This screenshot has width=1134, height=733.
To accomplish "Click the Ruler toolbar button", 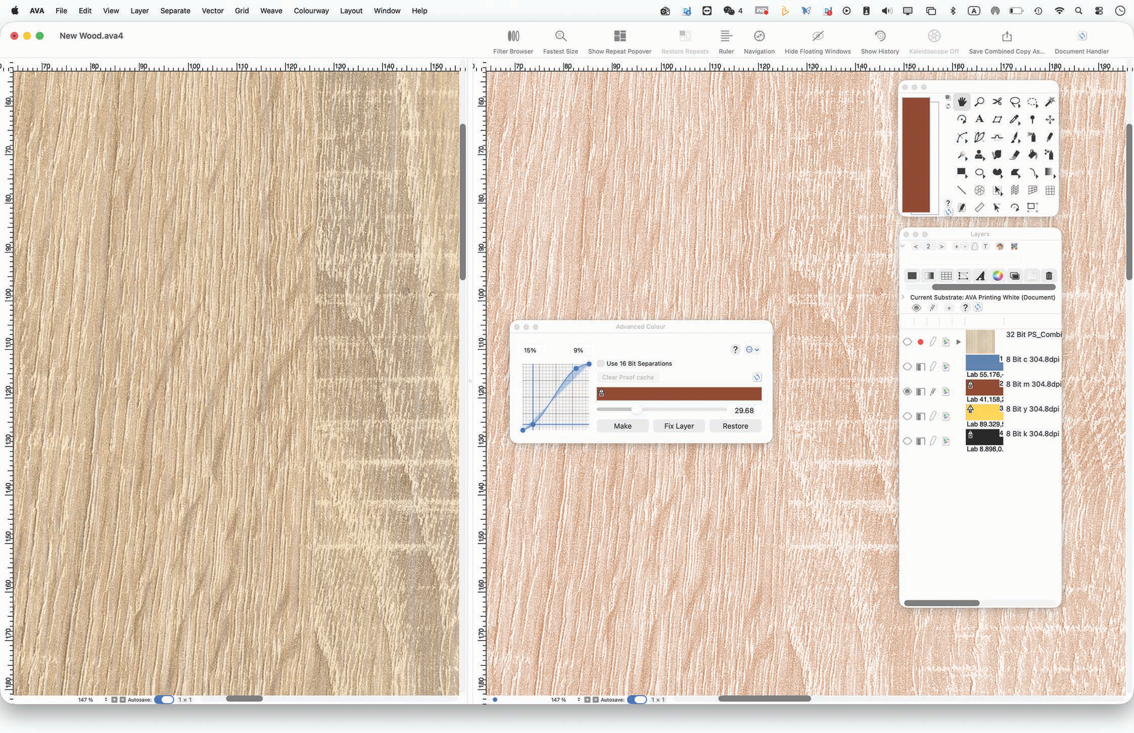I will point(726,41).
